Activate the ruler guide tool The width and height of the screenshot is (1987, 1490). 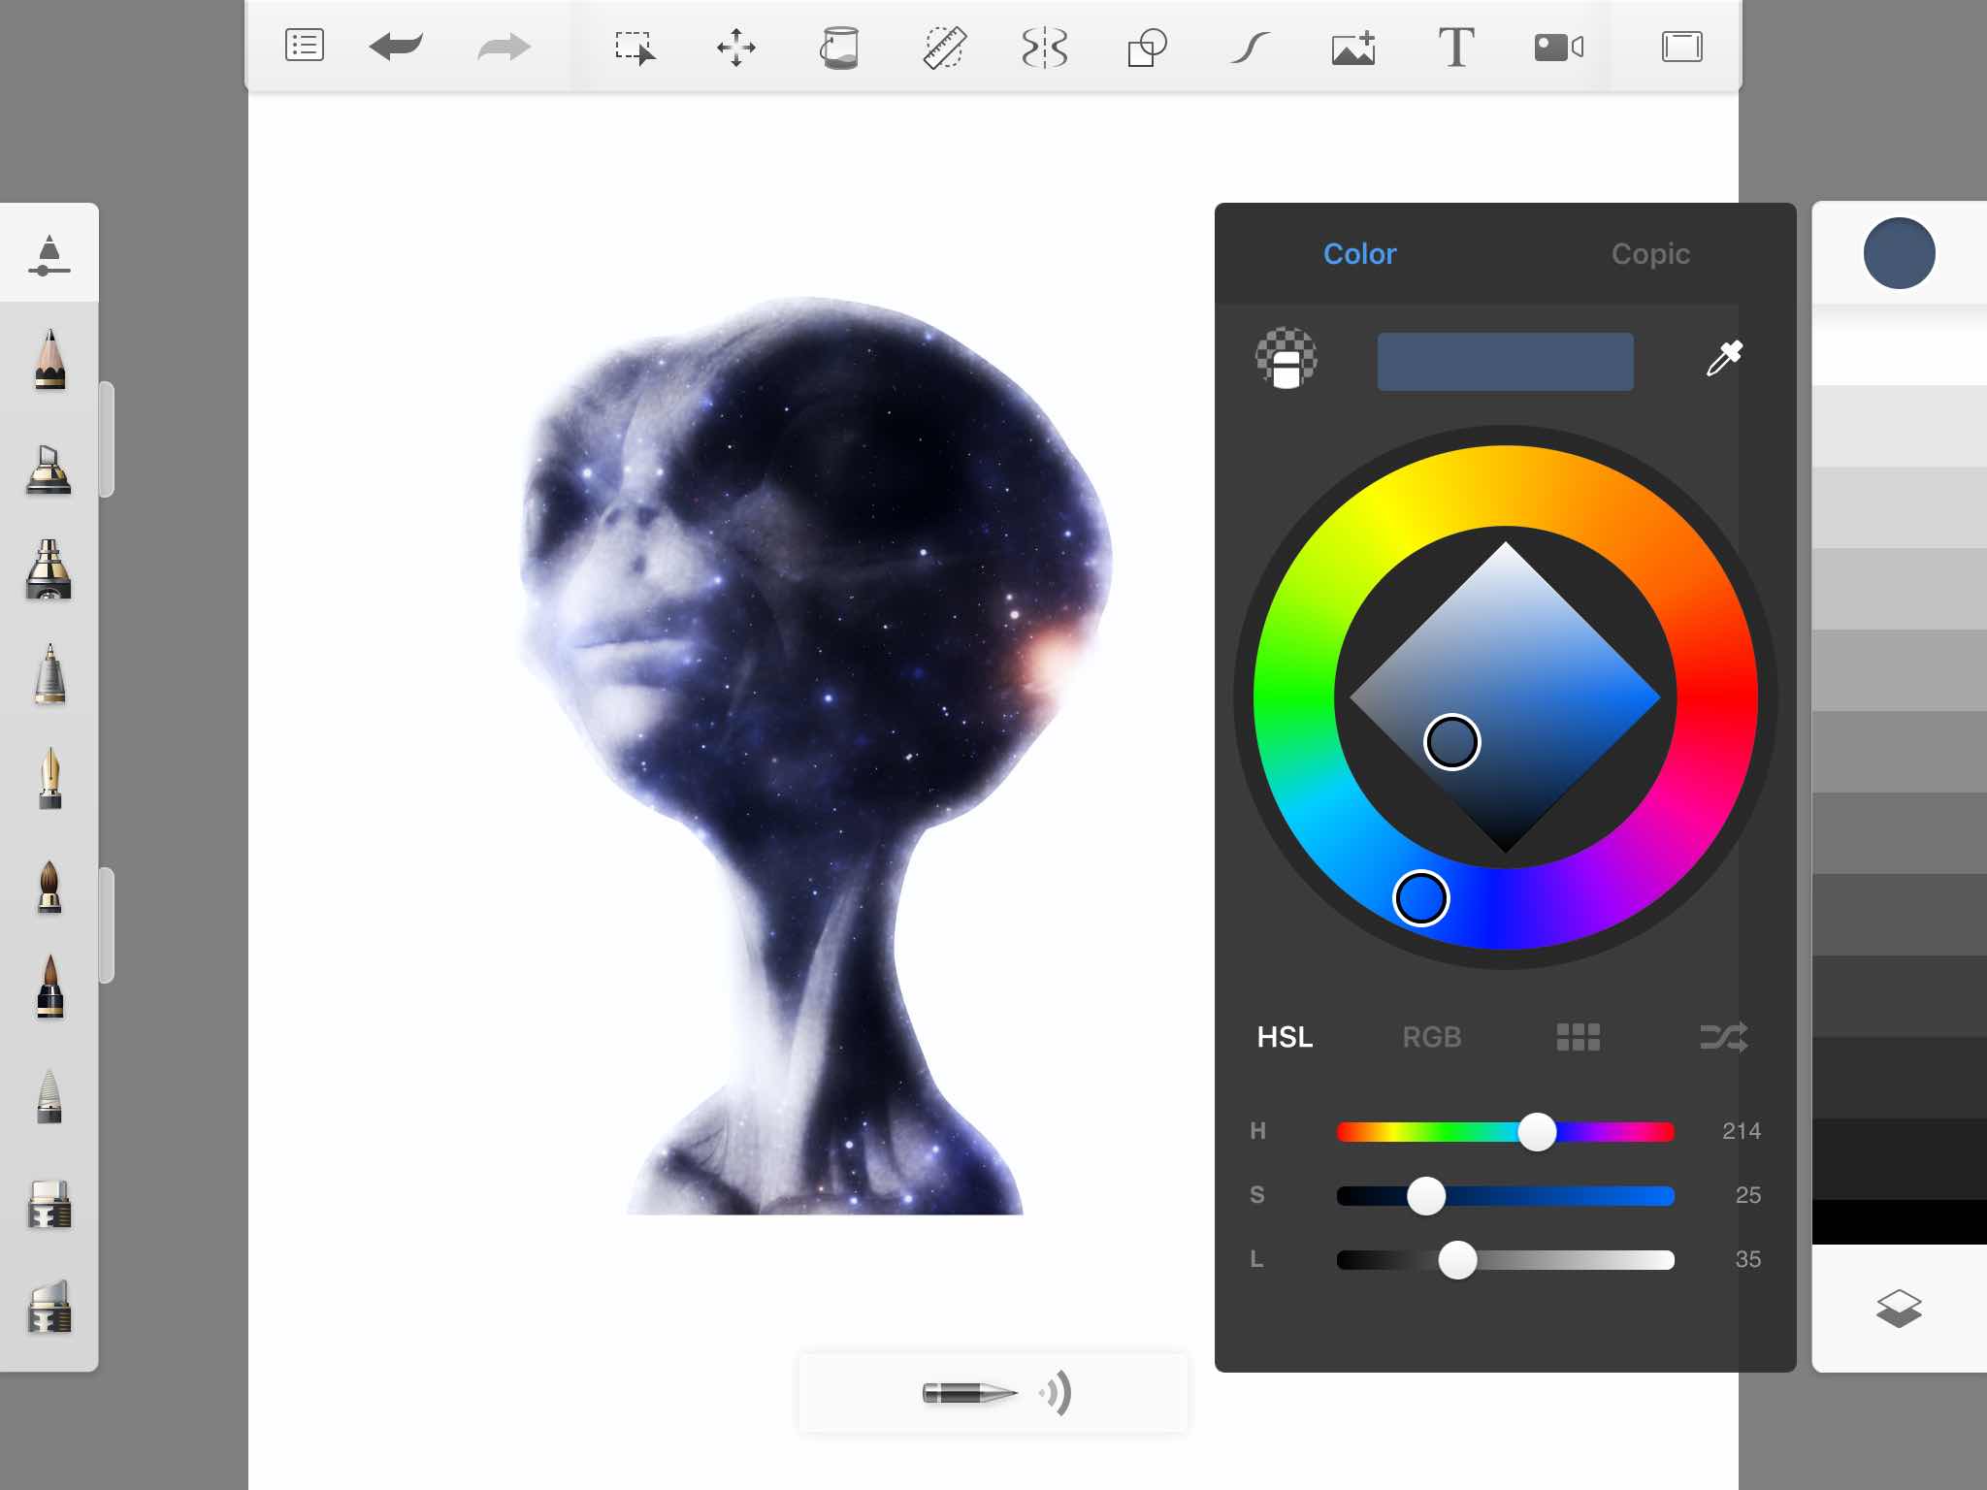pos(943,47)
